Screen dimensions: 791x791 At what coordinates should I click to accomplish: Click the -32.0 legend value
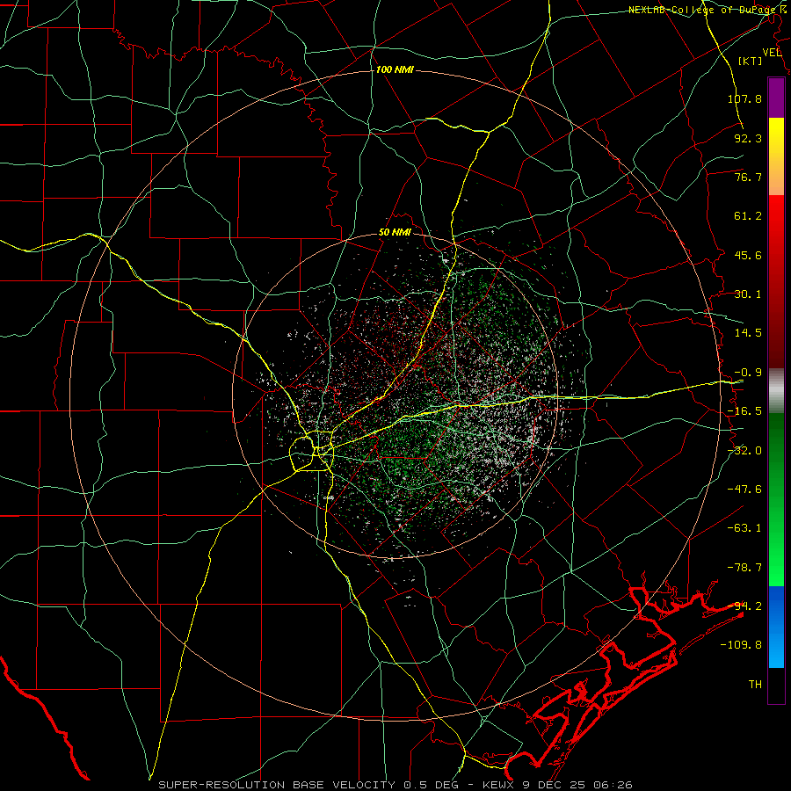744,451
